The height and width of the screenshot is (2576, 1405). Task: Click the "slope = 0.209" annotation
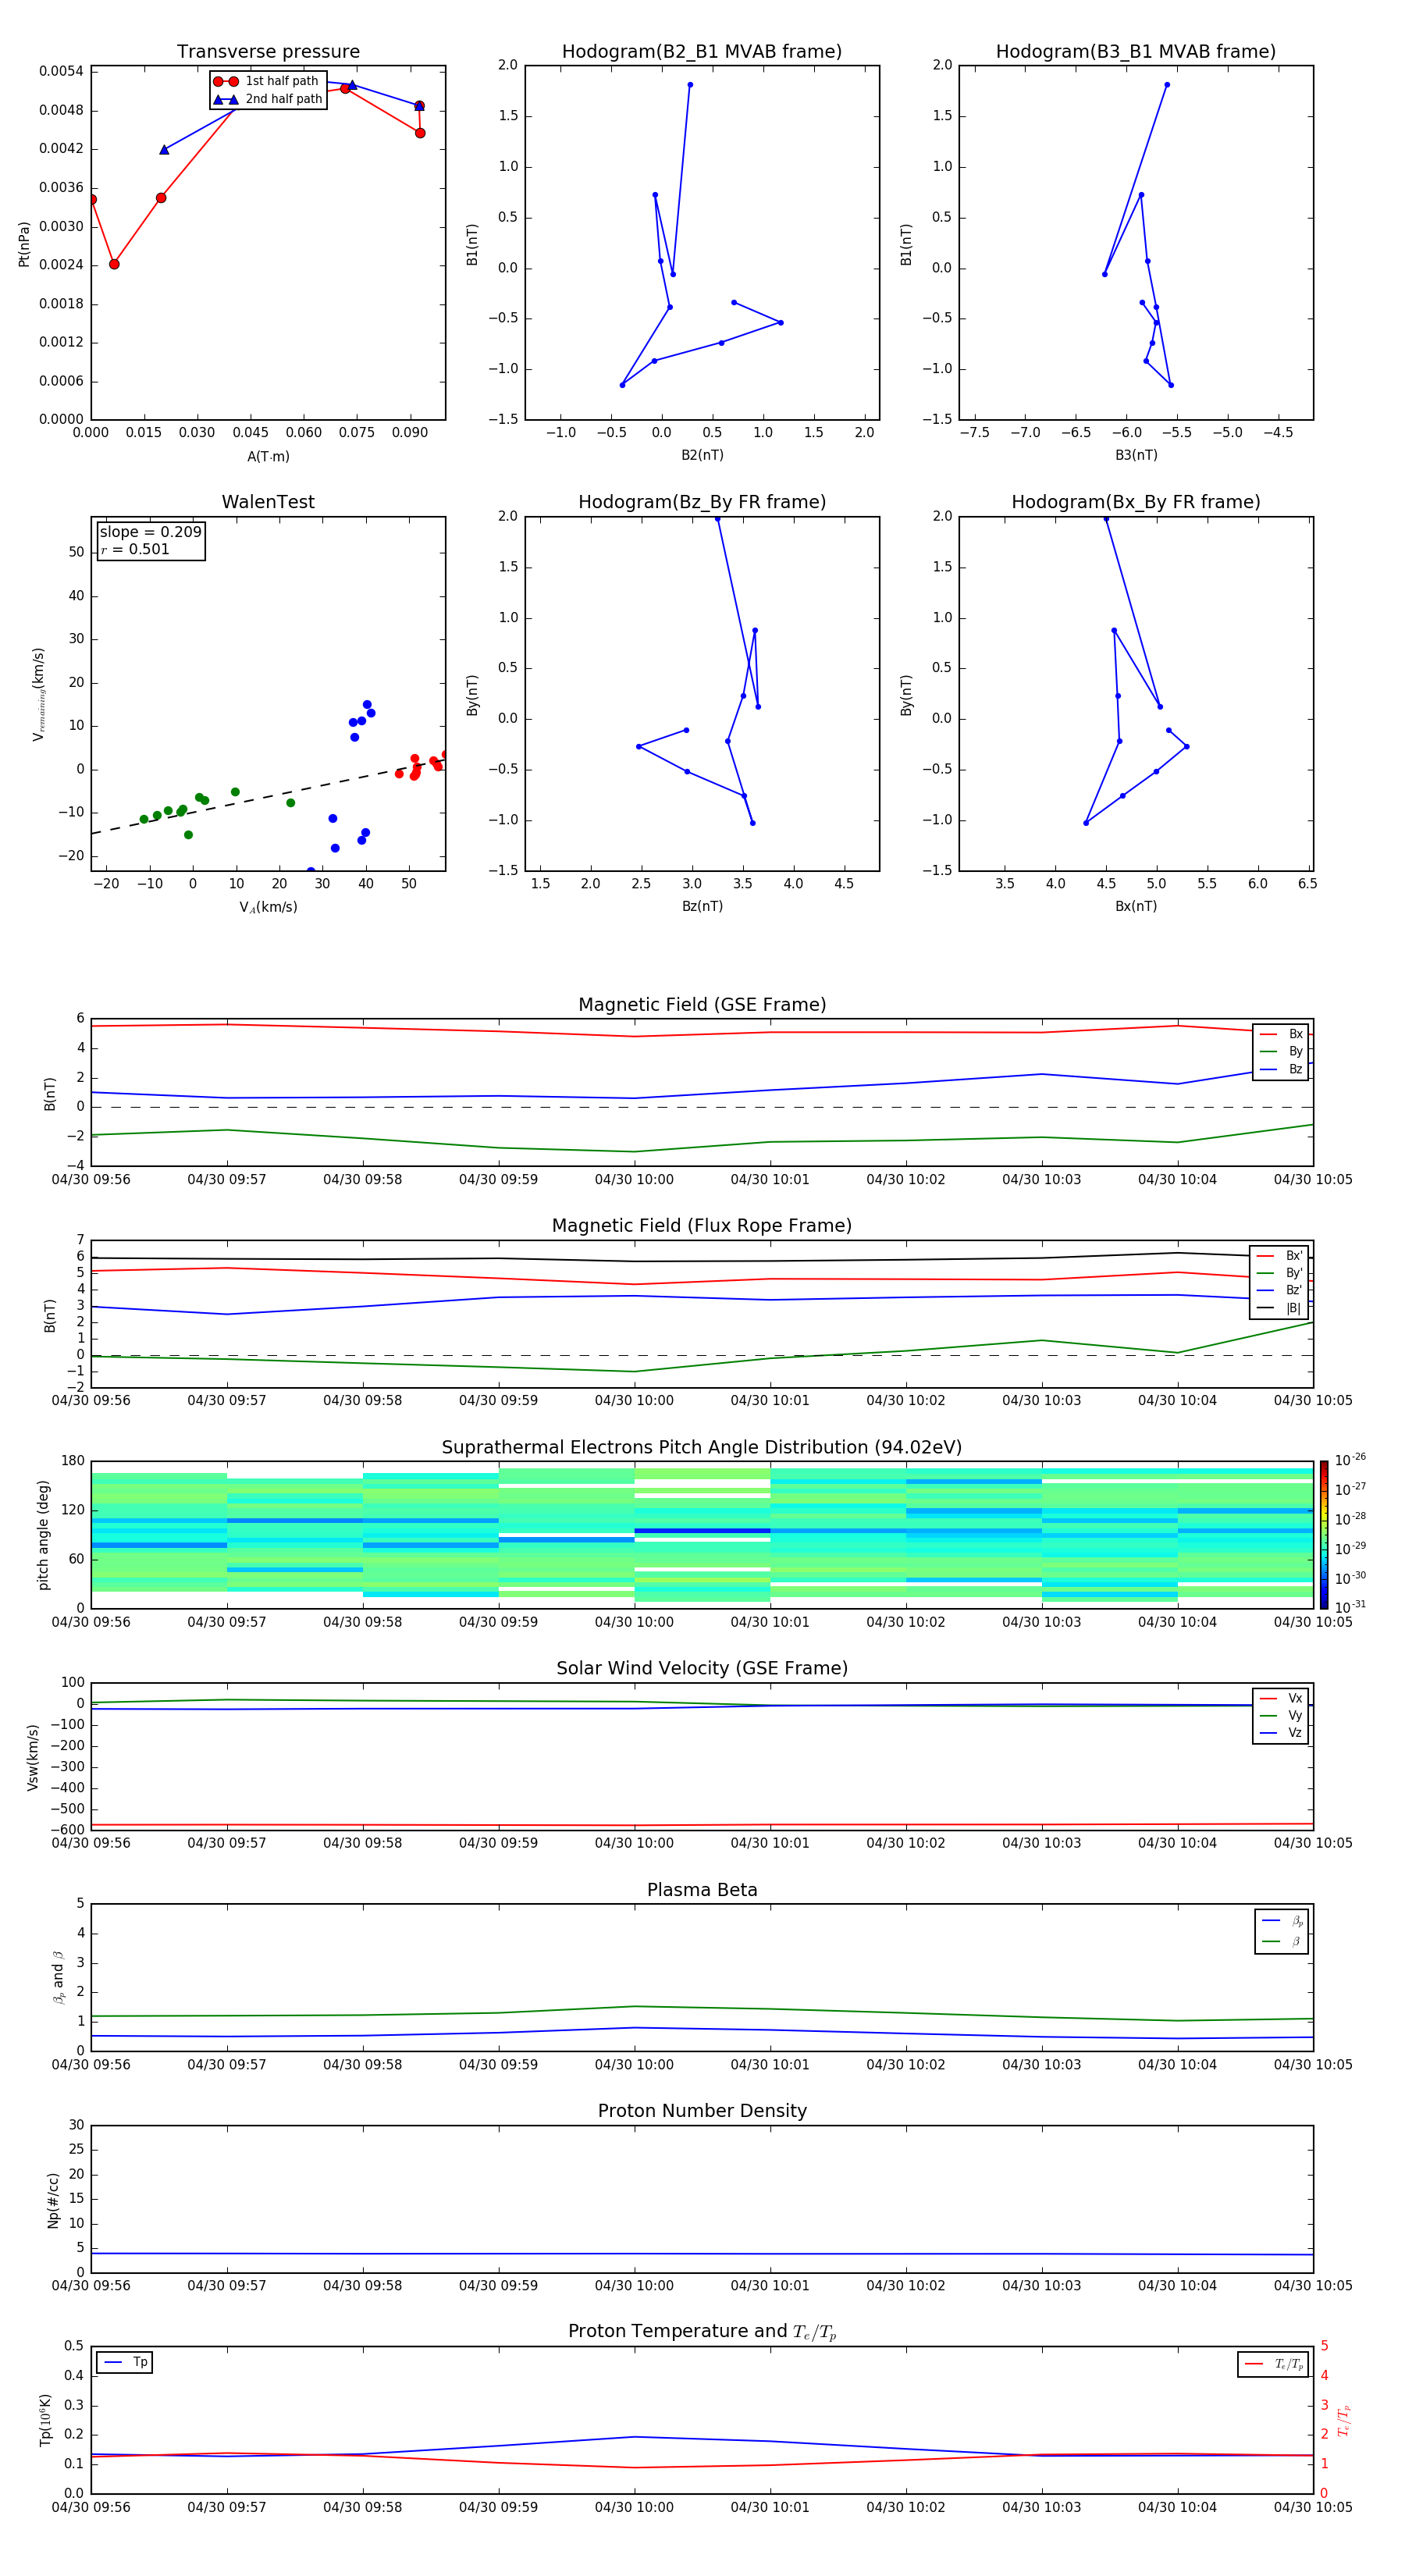coord(150,532)
